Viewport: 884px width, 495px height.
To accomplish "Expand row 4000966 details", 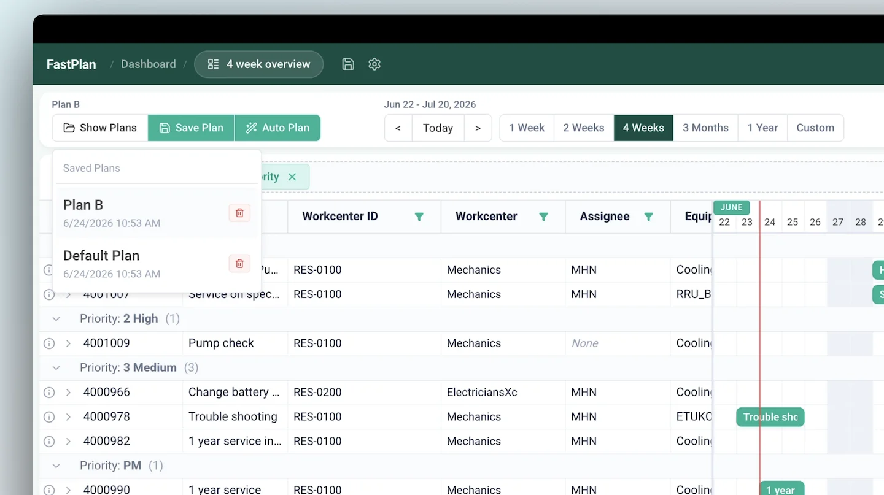I will tap(68, 393).
